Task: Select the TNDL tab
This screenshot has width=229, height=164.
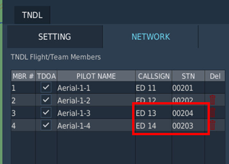Action: 32,15
